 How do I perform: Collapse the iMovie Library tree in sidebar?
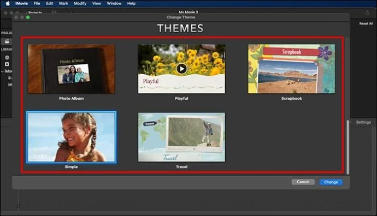pos(2,71)
